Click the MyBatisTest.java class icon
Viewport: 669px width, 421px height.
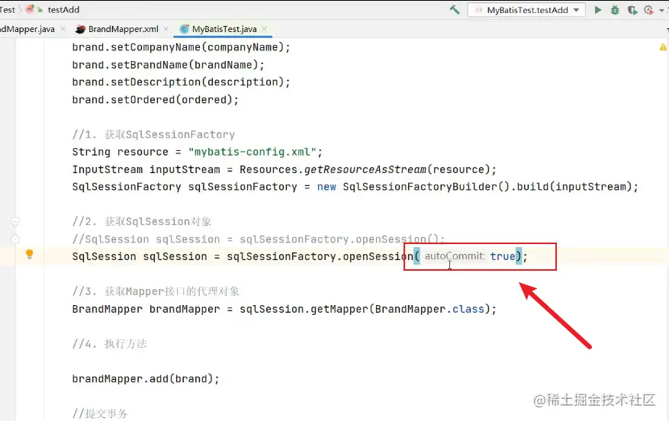(185, 29)
